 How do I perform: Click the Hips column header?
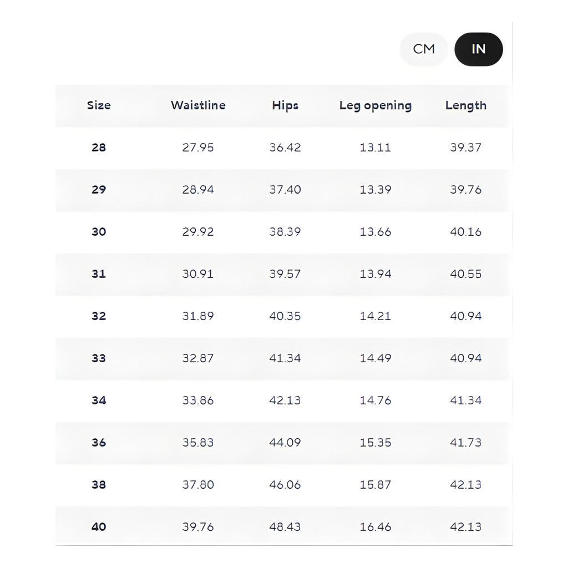[x=285, y=105]
